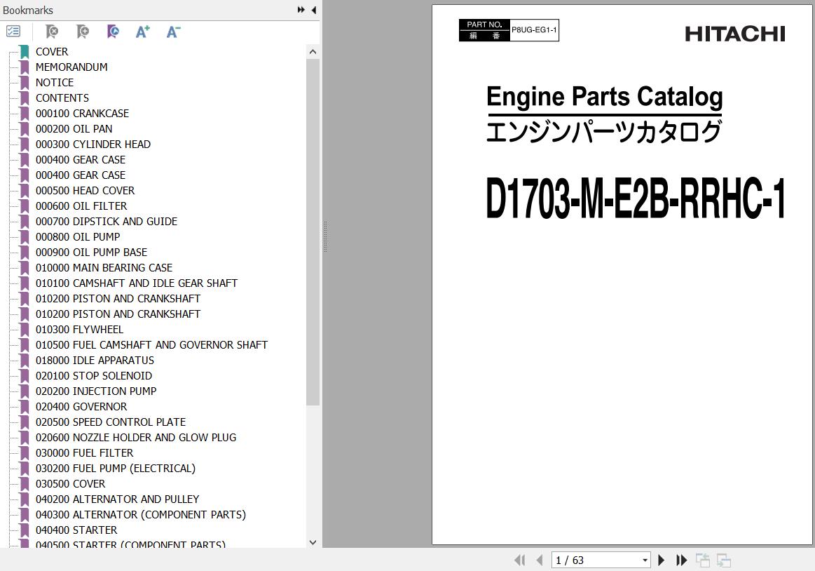Open the bookmark options menu icon
The image size is (815, 571).
(x=13, y=32)
